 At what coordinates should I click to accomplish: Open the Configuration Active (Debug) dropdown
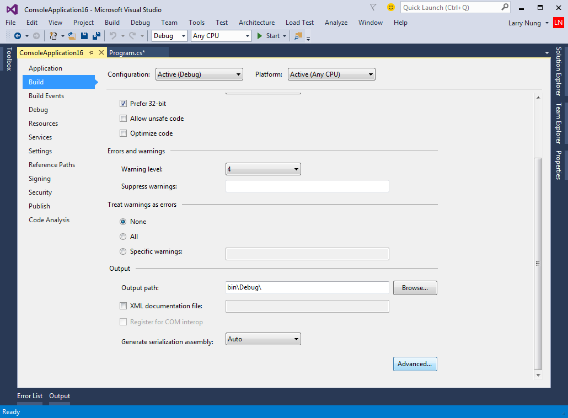(x=199, y=74)
